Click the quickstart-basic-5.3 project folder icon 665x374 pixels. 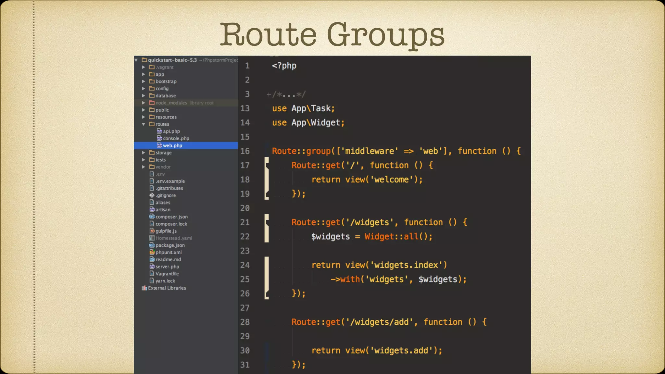[144, 60]
